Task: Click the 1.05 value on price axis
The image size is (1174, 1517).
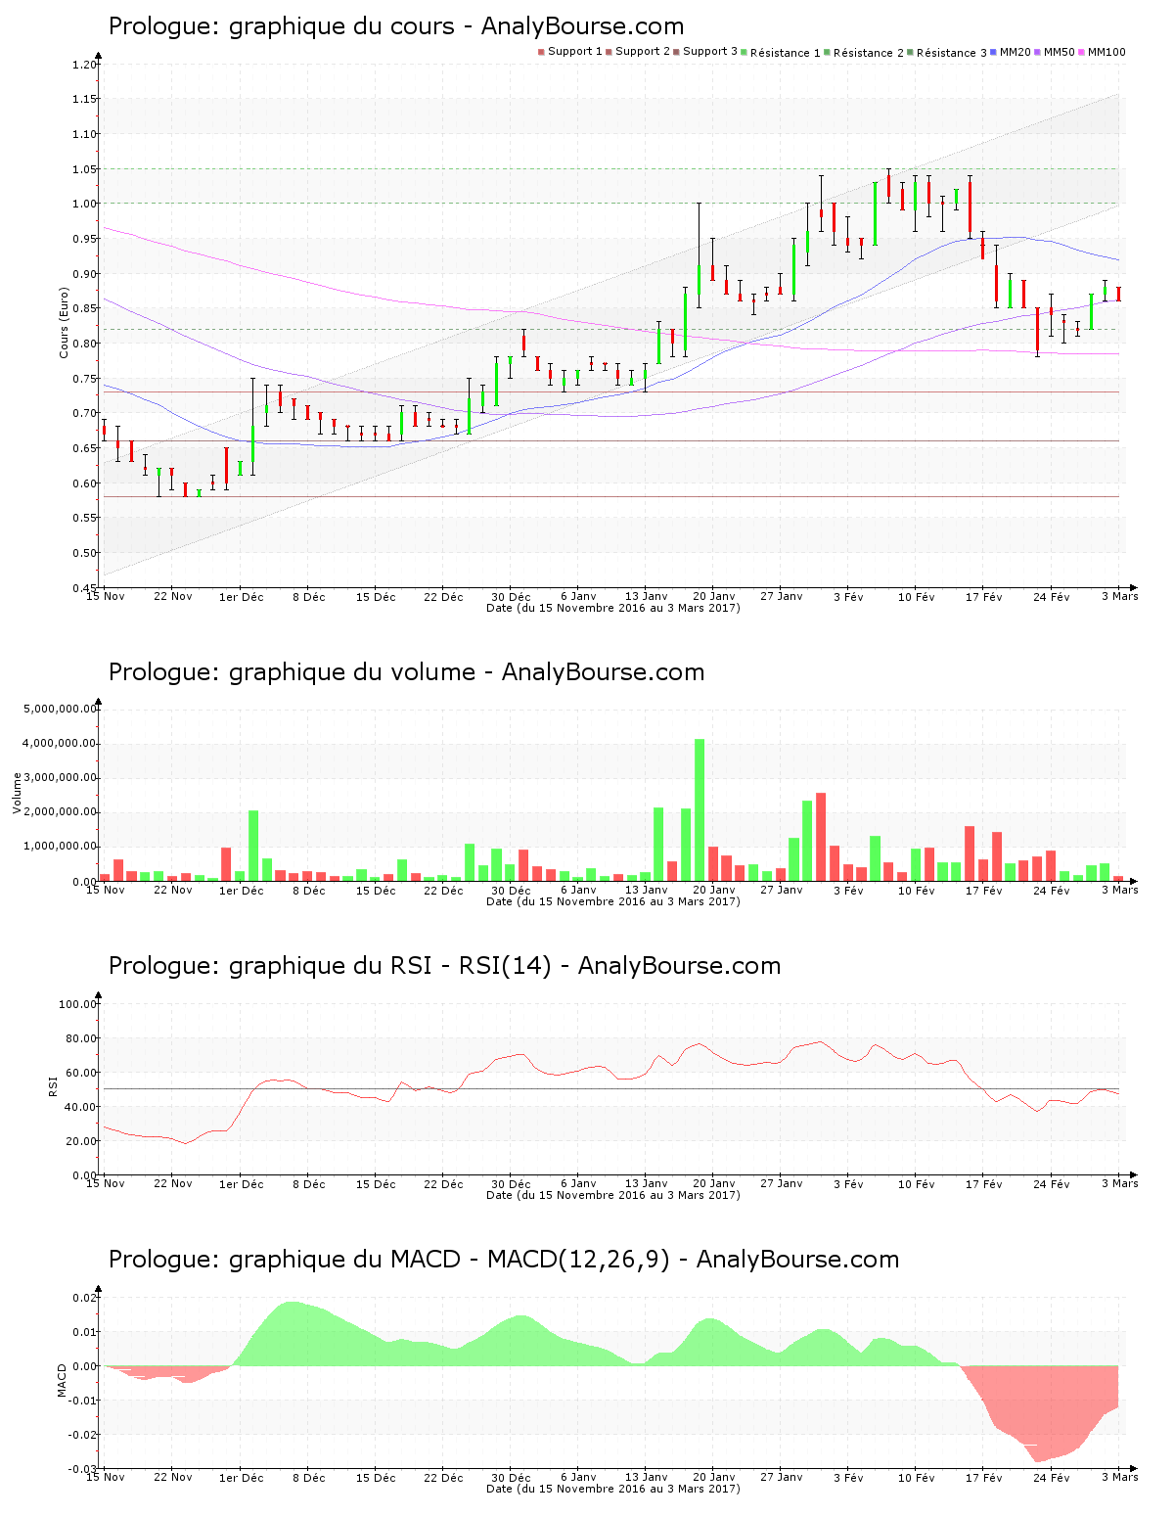Action: 84,169
